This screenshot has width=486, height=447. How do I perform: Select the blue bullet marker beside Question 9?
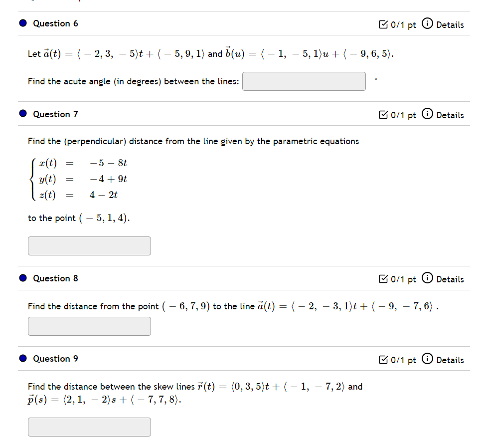[x=22, y=358]
